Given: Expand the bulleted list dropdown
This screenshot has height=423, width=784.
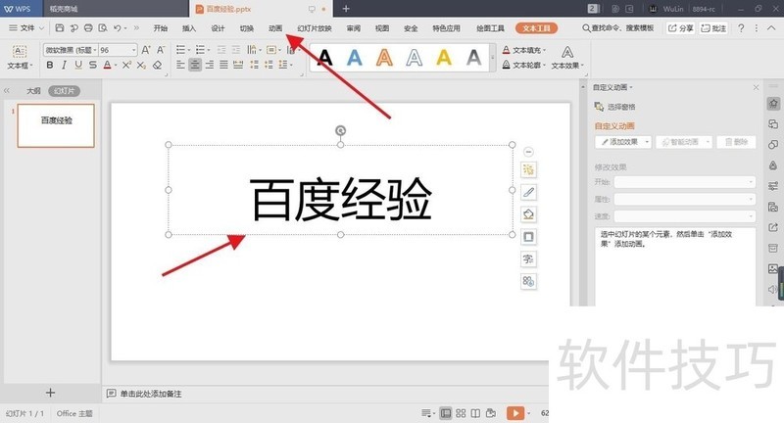Looking at the screenshot, I should pyautogui.click(x=189, y=50).
